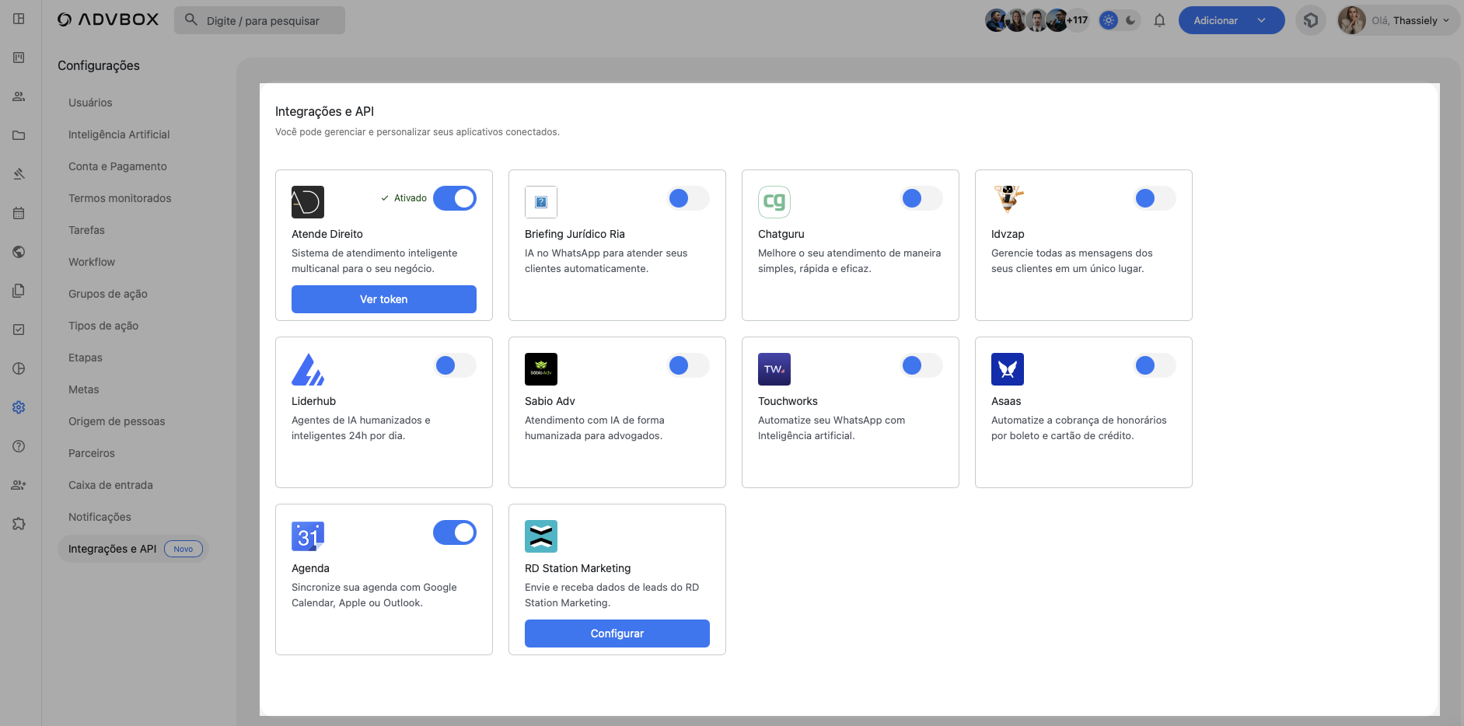The height and width of the screenshot is (726, 1464).
Task: Click the folder icon in left sidebar
Action: 19,135
